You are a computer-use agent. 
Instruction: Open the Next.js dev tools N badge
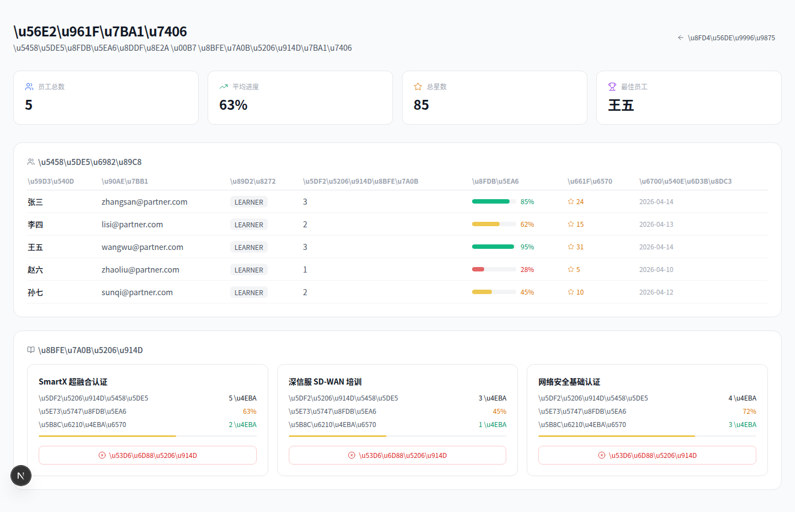(x=21, y=476)
